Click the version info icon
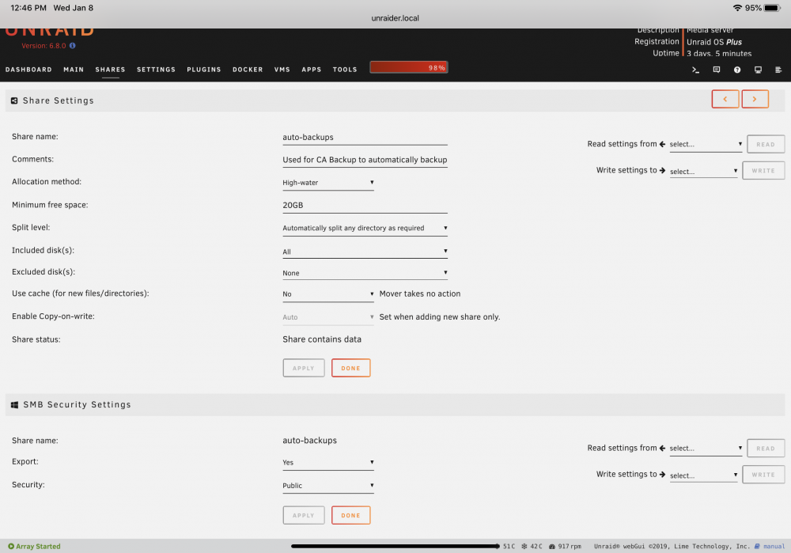This screenshot has height=553, width=791. click(x=72, y=45)
